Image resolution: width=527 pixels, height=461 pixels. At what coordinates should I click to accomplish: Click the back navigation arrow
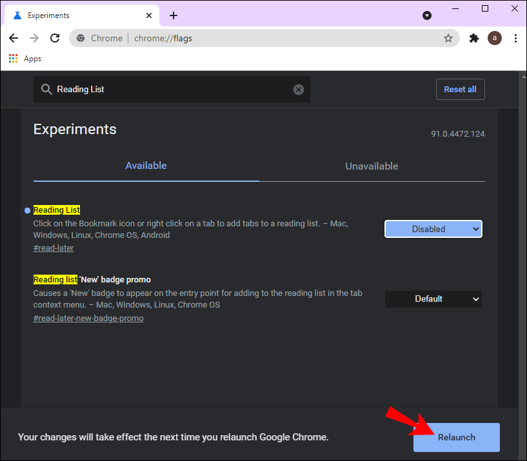(14, 38)
